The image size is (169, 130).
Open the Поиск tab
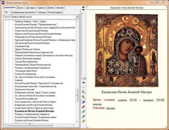(x=21, y=8)
